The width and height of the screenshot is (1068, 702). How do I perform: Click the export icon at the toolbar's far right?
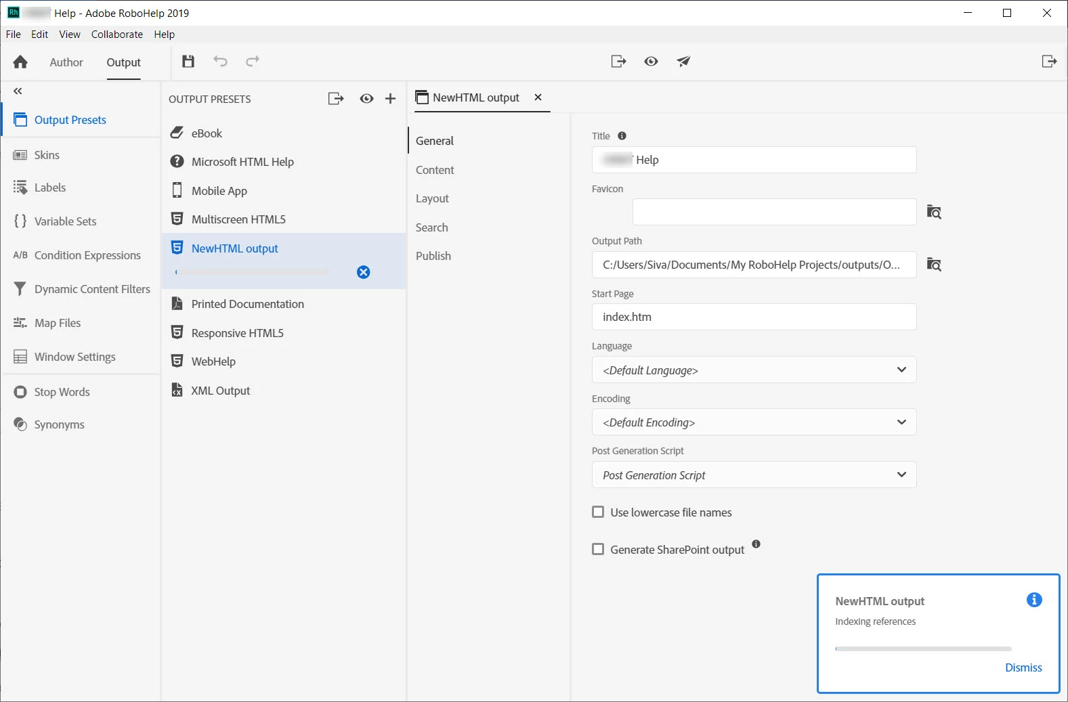tap(1049, 62)
